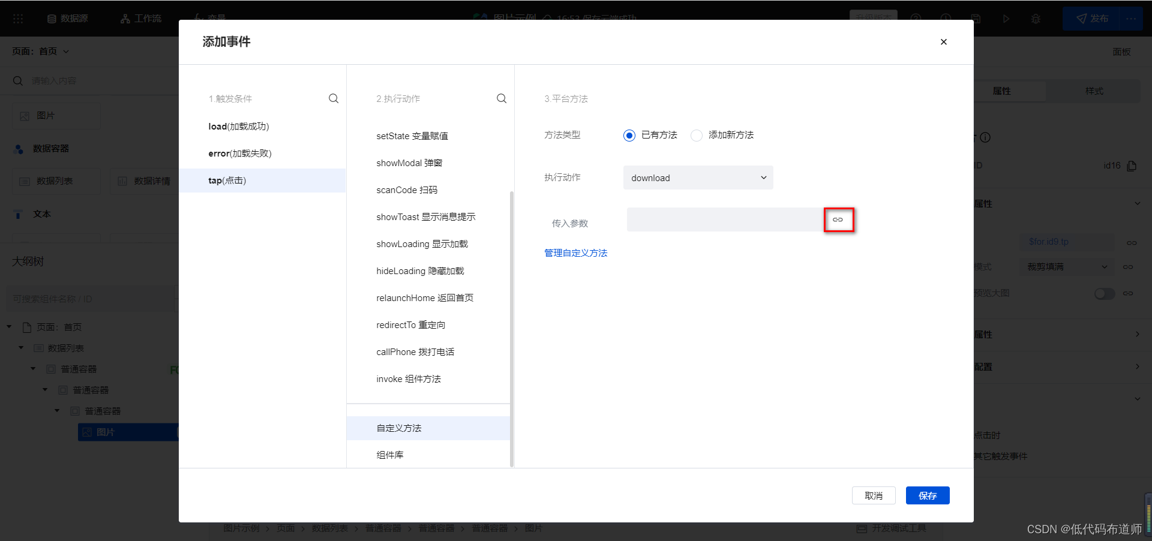Viewport: 1152px width, 541px height.
Task: Expand the 属性 section arrow above 配置
Action: (x=1138, y=334)
